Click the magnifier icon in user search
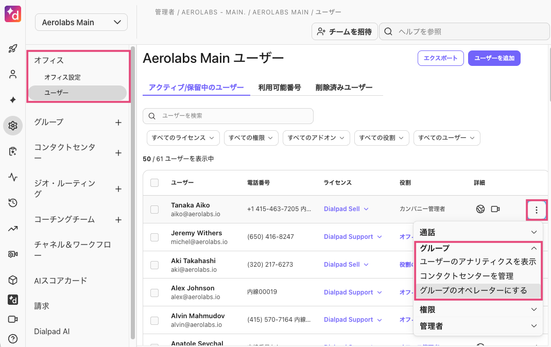This screenshot has height=347, width=551. tap(152, 116)
